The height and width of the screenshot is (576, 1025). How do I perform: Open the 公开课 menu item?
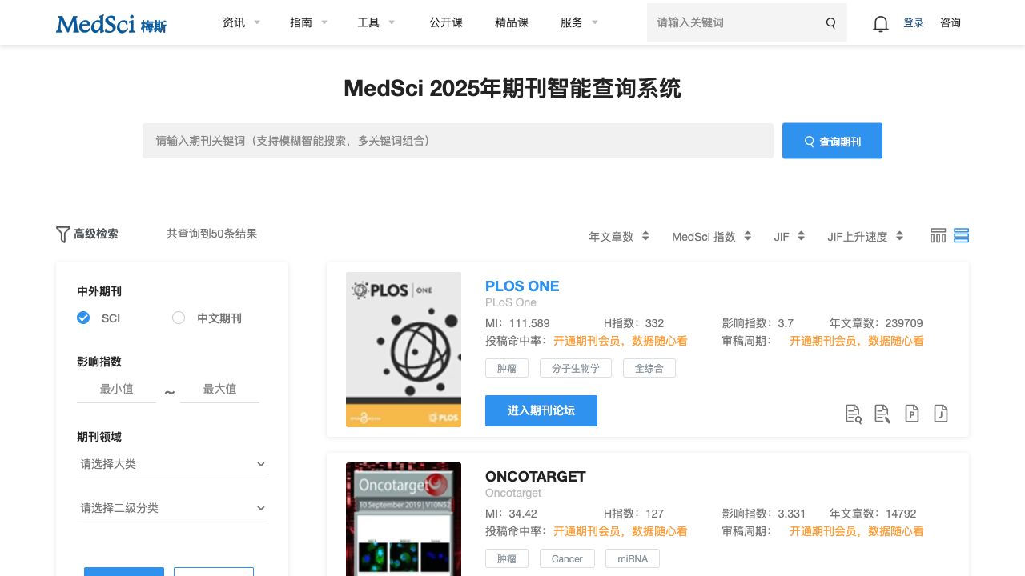[x=446, y=22]
